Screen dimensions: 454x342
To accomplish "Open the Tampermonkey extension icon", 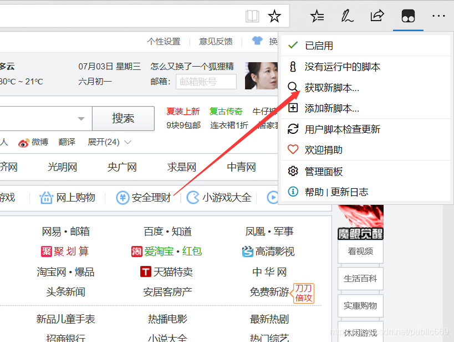I will pyautogui.click(x=408, y=16).
